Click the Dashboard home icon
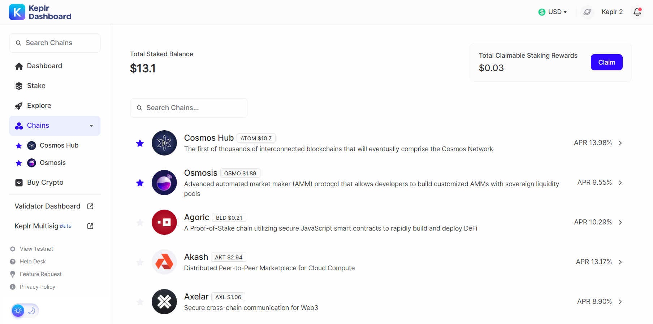The image size is (653, 324). (x=19, y=66)
